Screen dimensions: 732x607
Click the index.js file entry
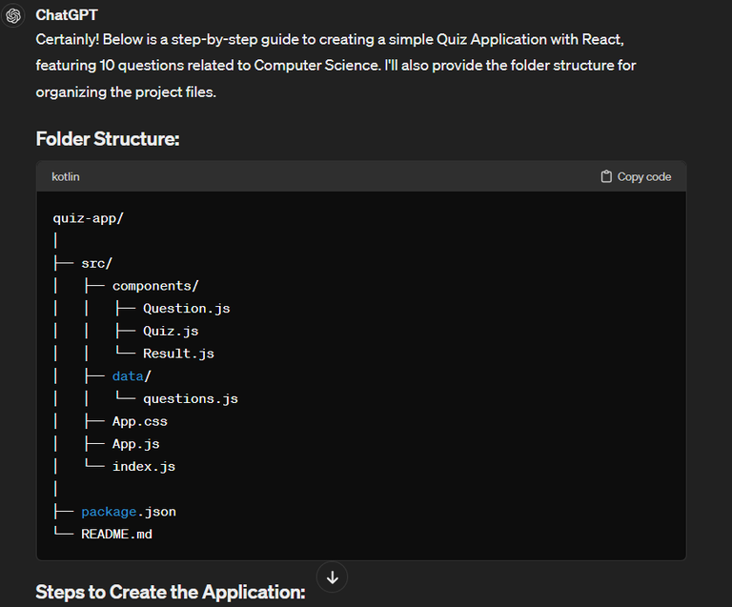point(143,467)
